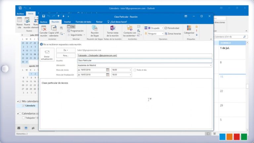This screenshot has height=143, width=254.
Task: Click the search magnifier in Buscar Calendario
Action: [244, 37]
